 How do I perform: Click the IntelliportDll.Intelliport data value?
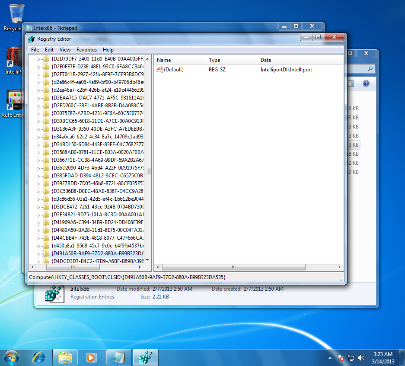click(286, 70)
